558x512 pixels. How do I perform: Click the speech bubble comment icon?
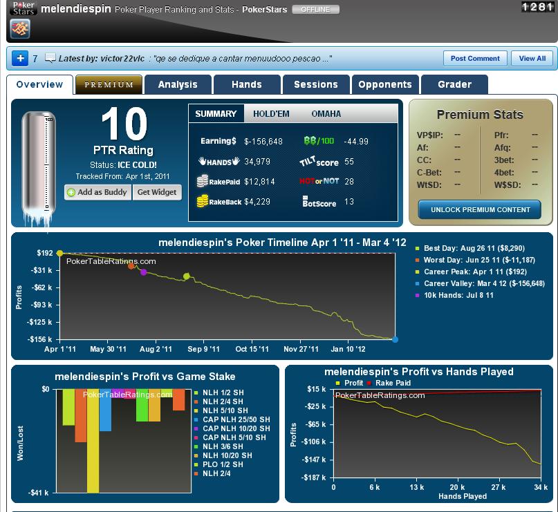tap(50, 58)
